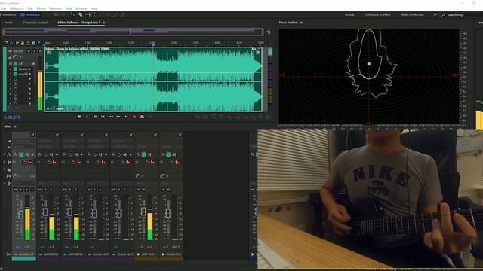Arm BACKING track for record in editor

pyautogui.click(x=40, y=51)
